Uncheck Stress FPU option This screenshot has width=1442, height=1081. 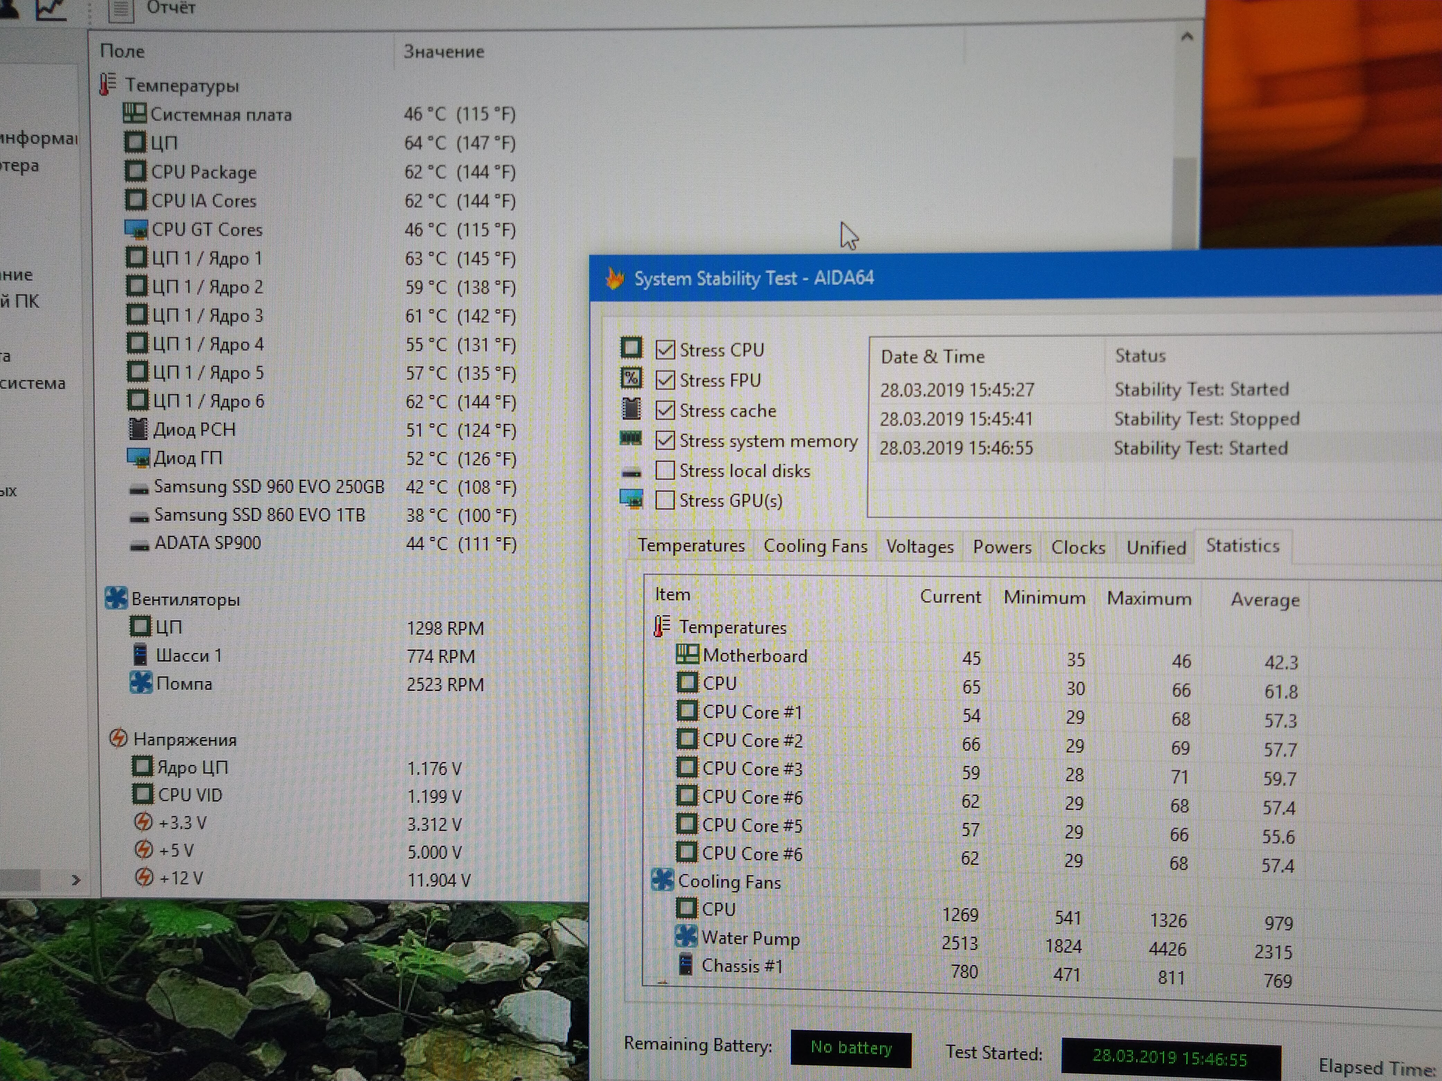tap(665, 380)
